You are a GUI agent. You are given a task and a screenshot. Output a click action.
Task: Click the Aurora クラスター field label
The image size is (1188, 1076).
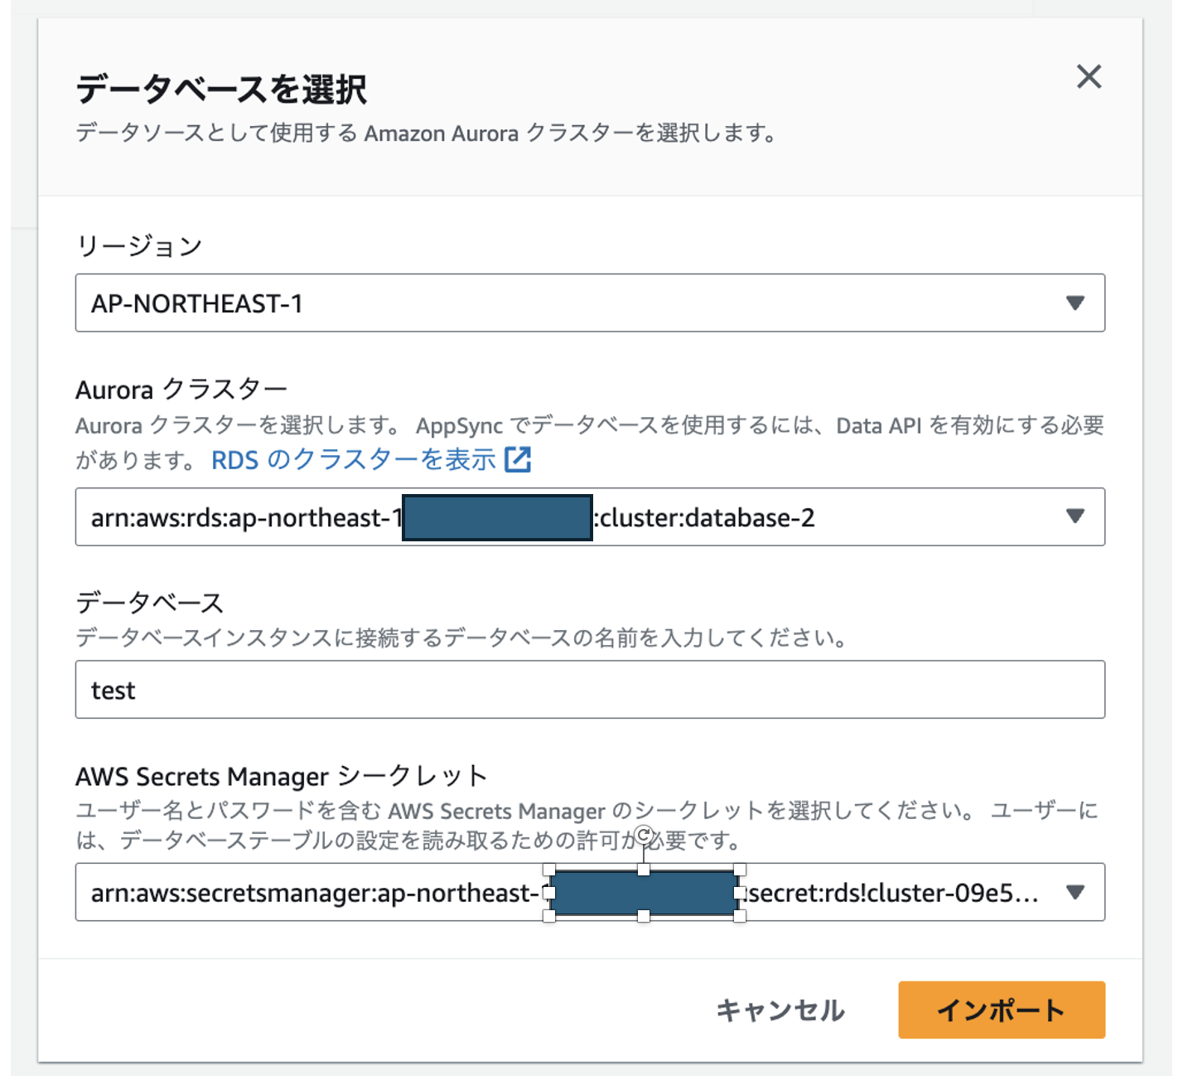click(x=181, y=389)
